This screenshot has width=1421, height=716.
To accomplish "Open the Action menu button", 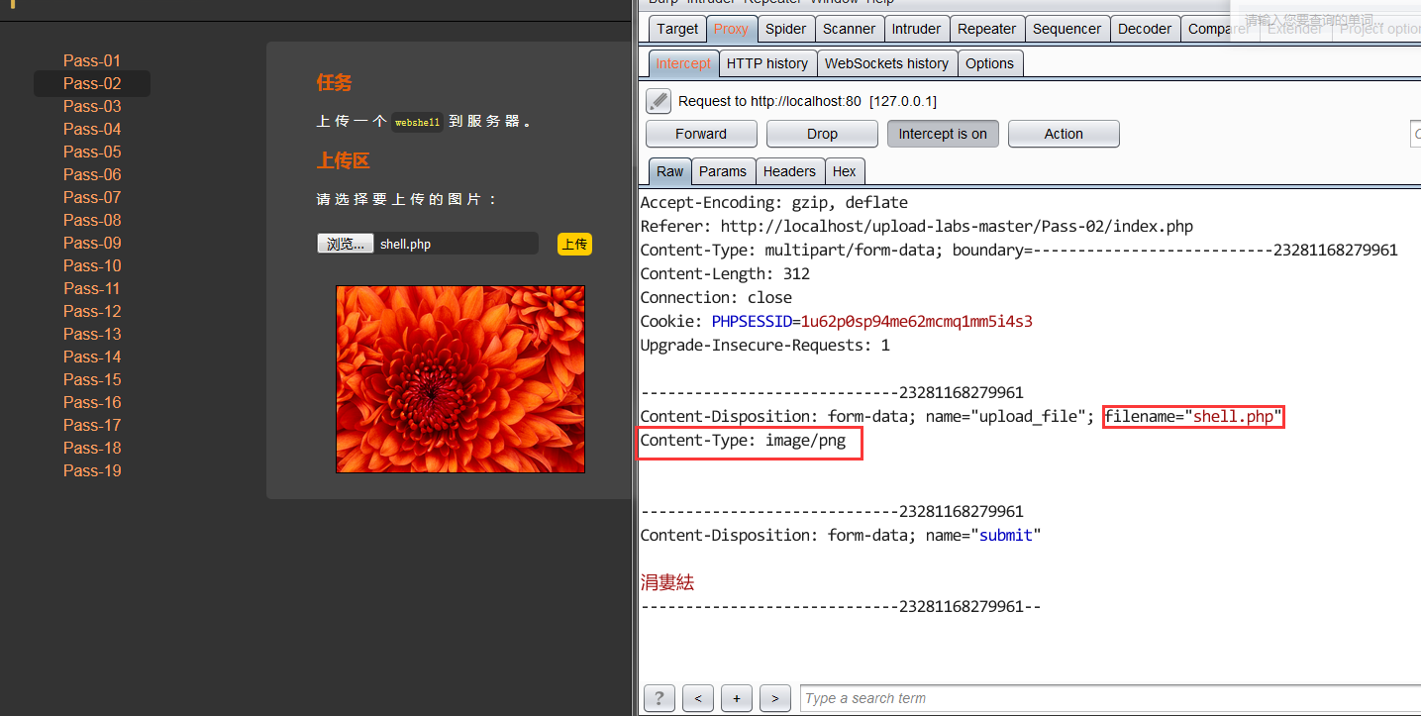I will pyautogui.click(x=1064, y=134).
